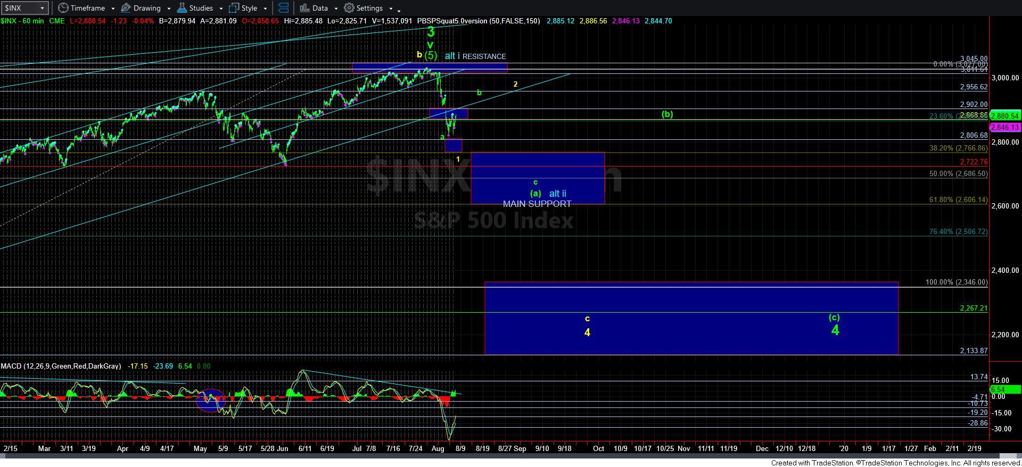Click the yellow '4' wave label
Viewport: 1022px width, 467px height.
[587, 332]
